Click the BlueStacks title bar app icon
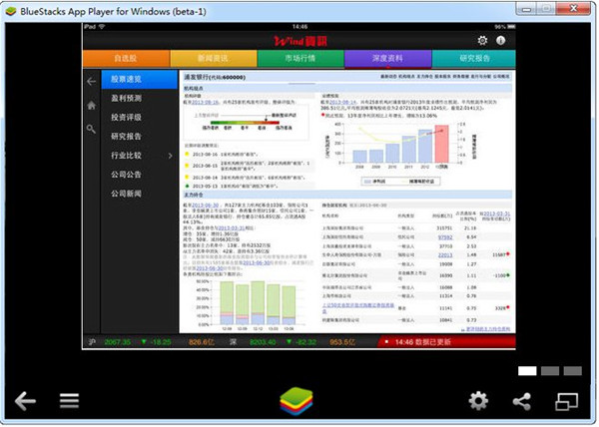Screen dimensions: 599x427 click(x=11, y=11)
